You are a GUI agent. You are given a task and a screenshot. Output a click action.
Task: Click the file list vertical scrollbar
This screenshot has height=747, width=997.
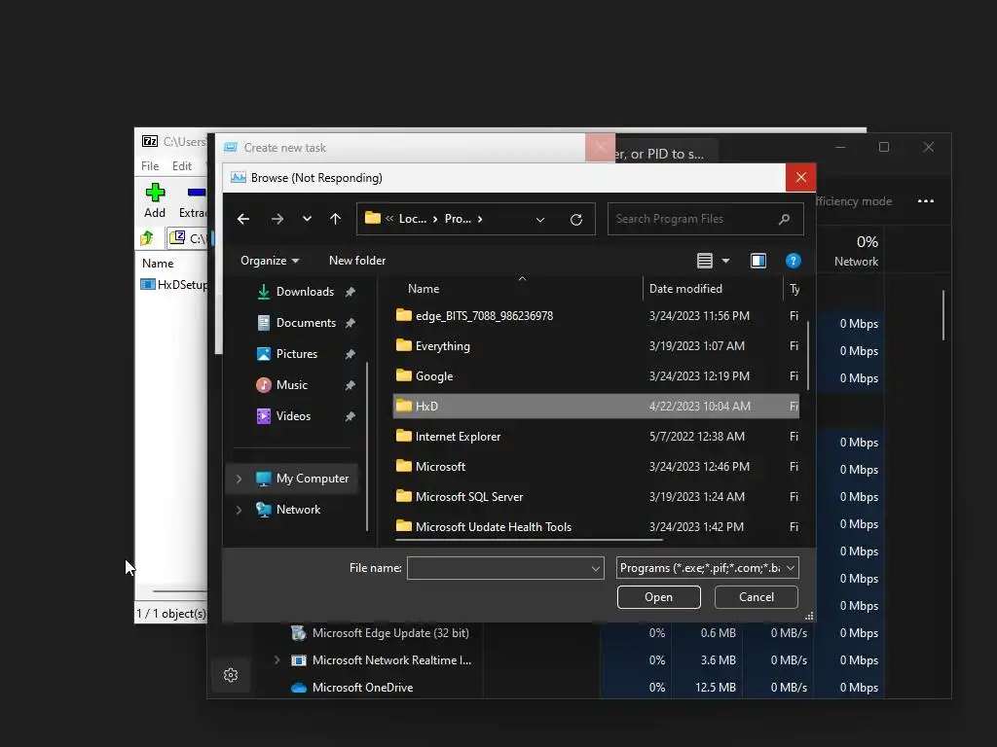(807, 356)
